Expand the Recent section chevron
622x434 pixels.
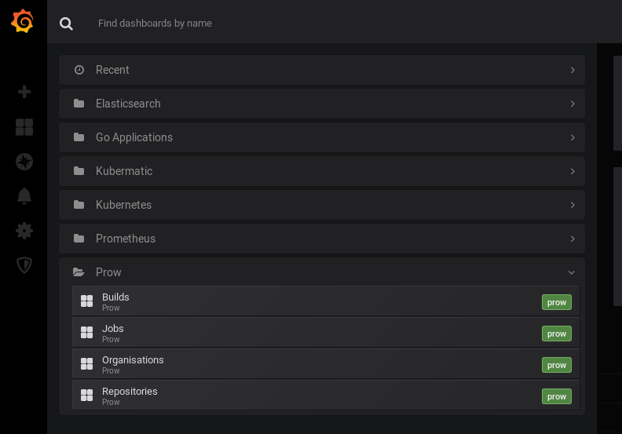573,70
